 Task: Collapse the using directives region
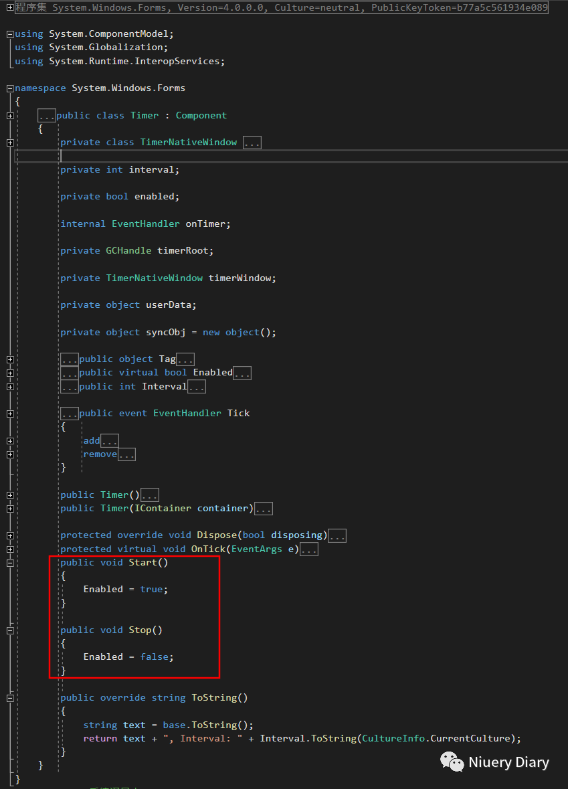(9, 33)
